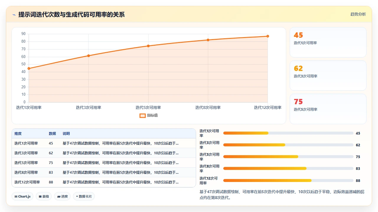Click the table value 83

51,173
